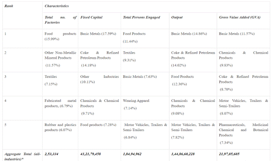Click the Total Persons Engaged header

coord(142,17)
